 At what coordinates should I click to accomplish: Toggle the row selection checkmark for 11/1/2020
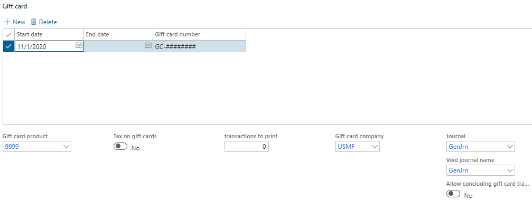tap(9, 46)
